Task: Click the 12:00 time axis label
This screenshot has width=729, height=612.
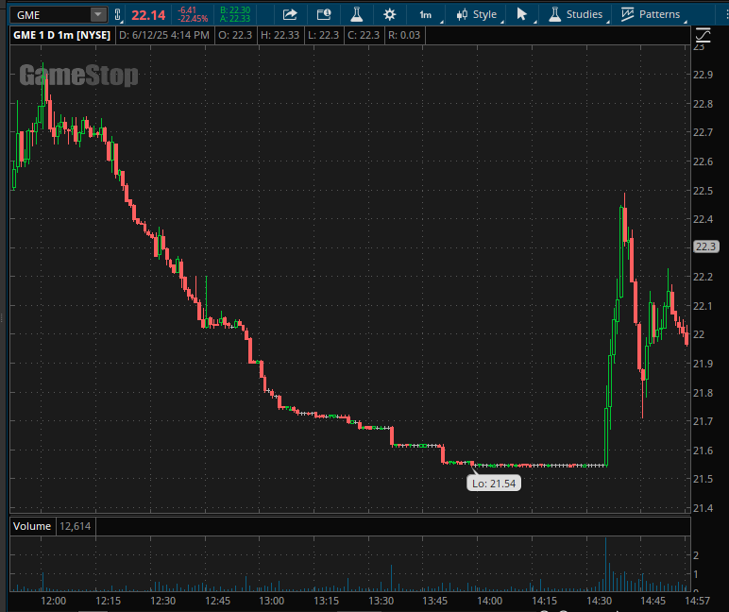Action: point(53,601)
